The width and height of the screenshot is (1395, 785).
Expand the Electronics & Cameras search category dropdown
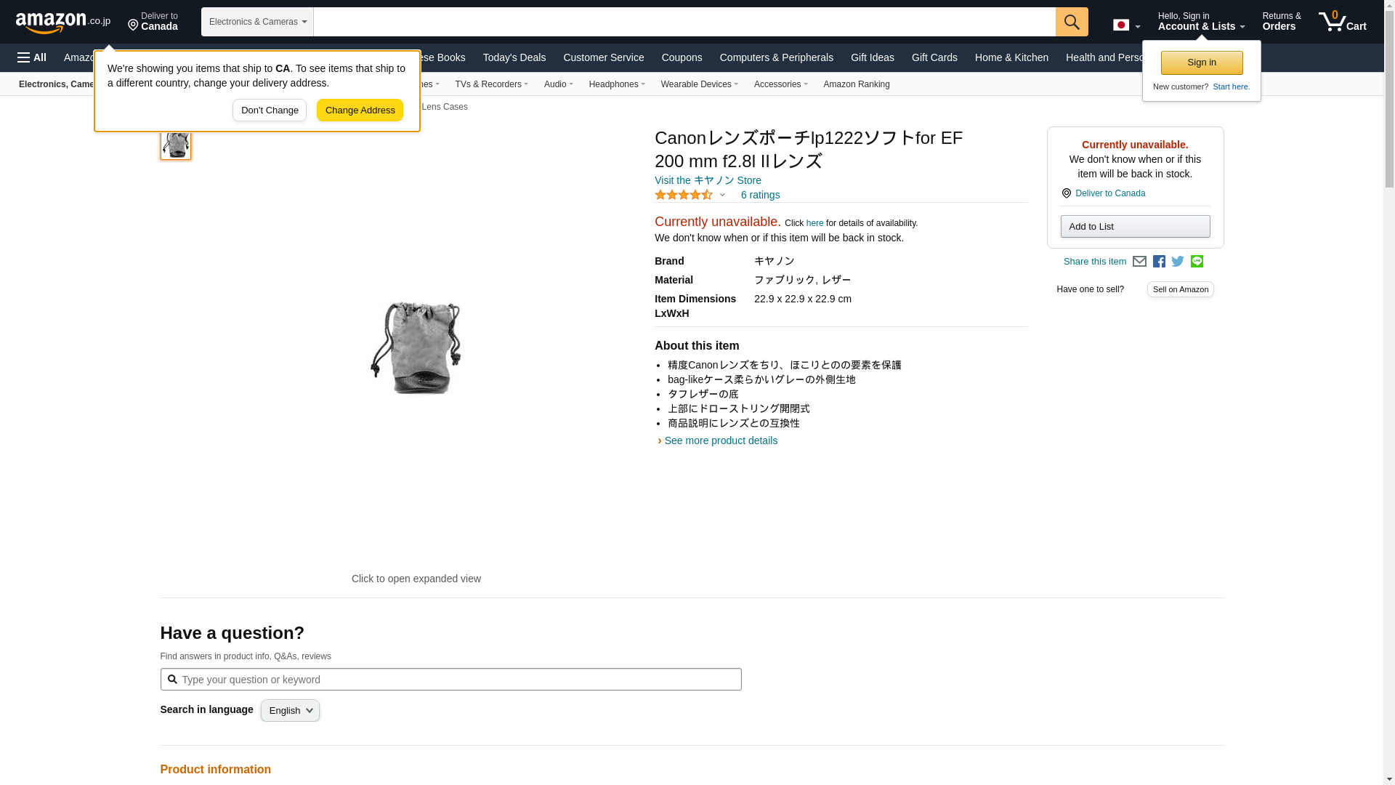pyautogui.click(x=257, y=22)
